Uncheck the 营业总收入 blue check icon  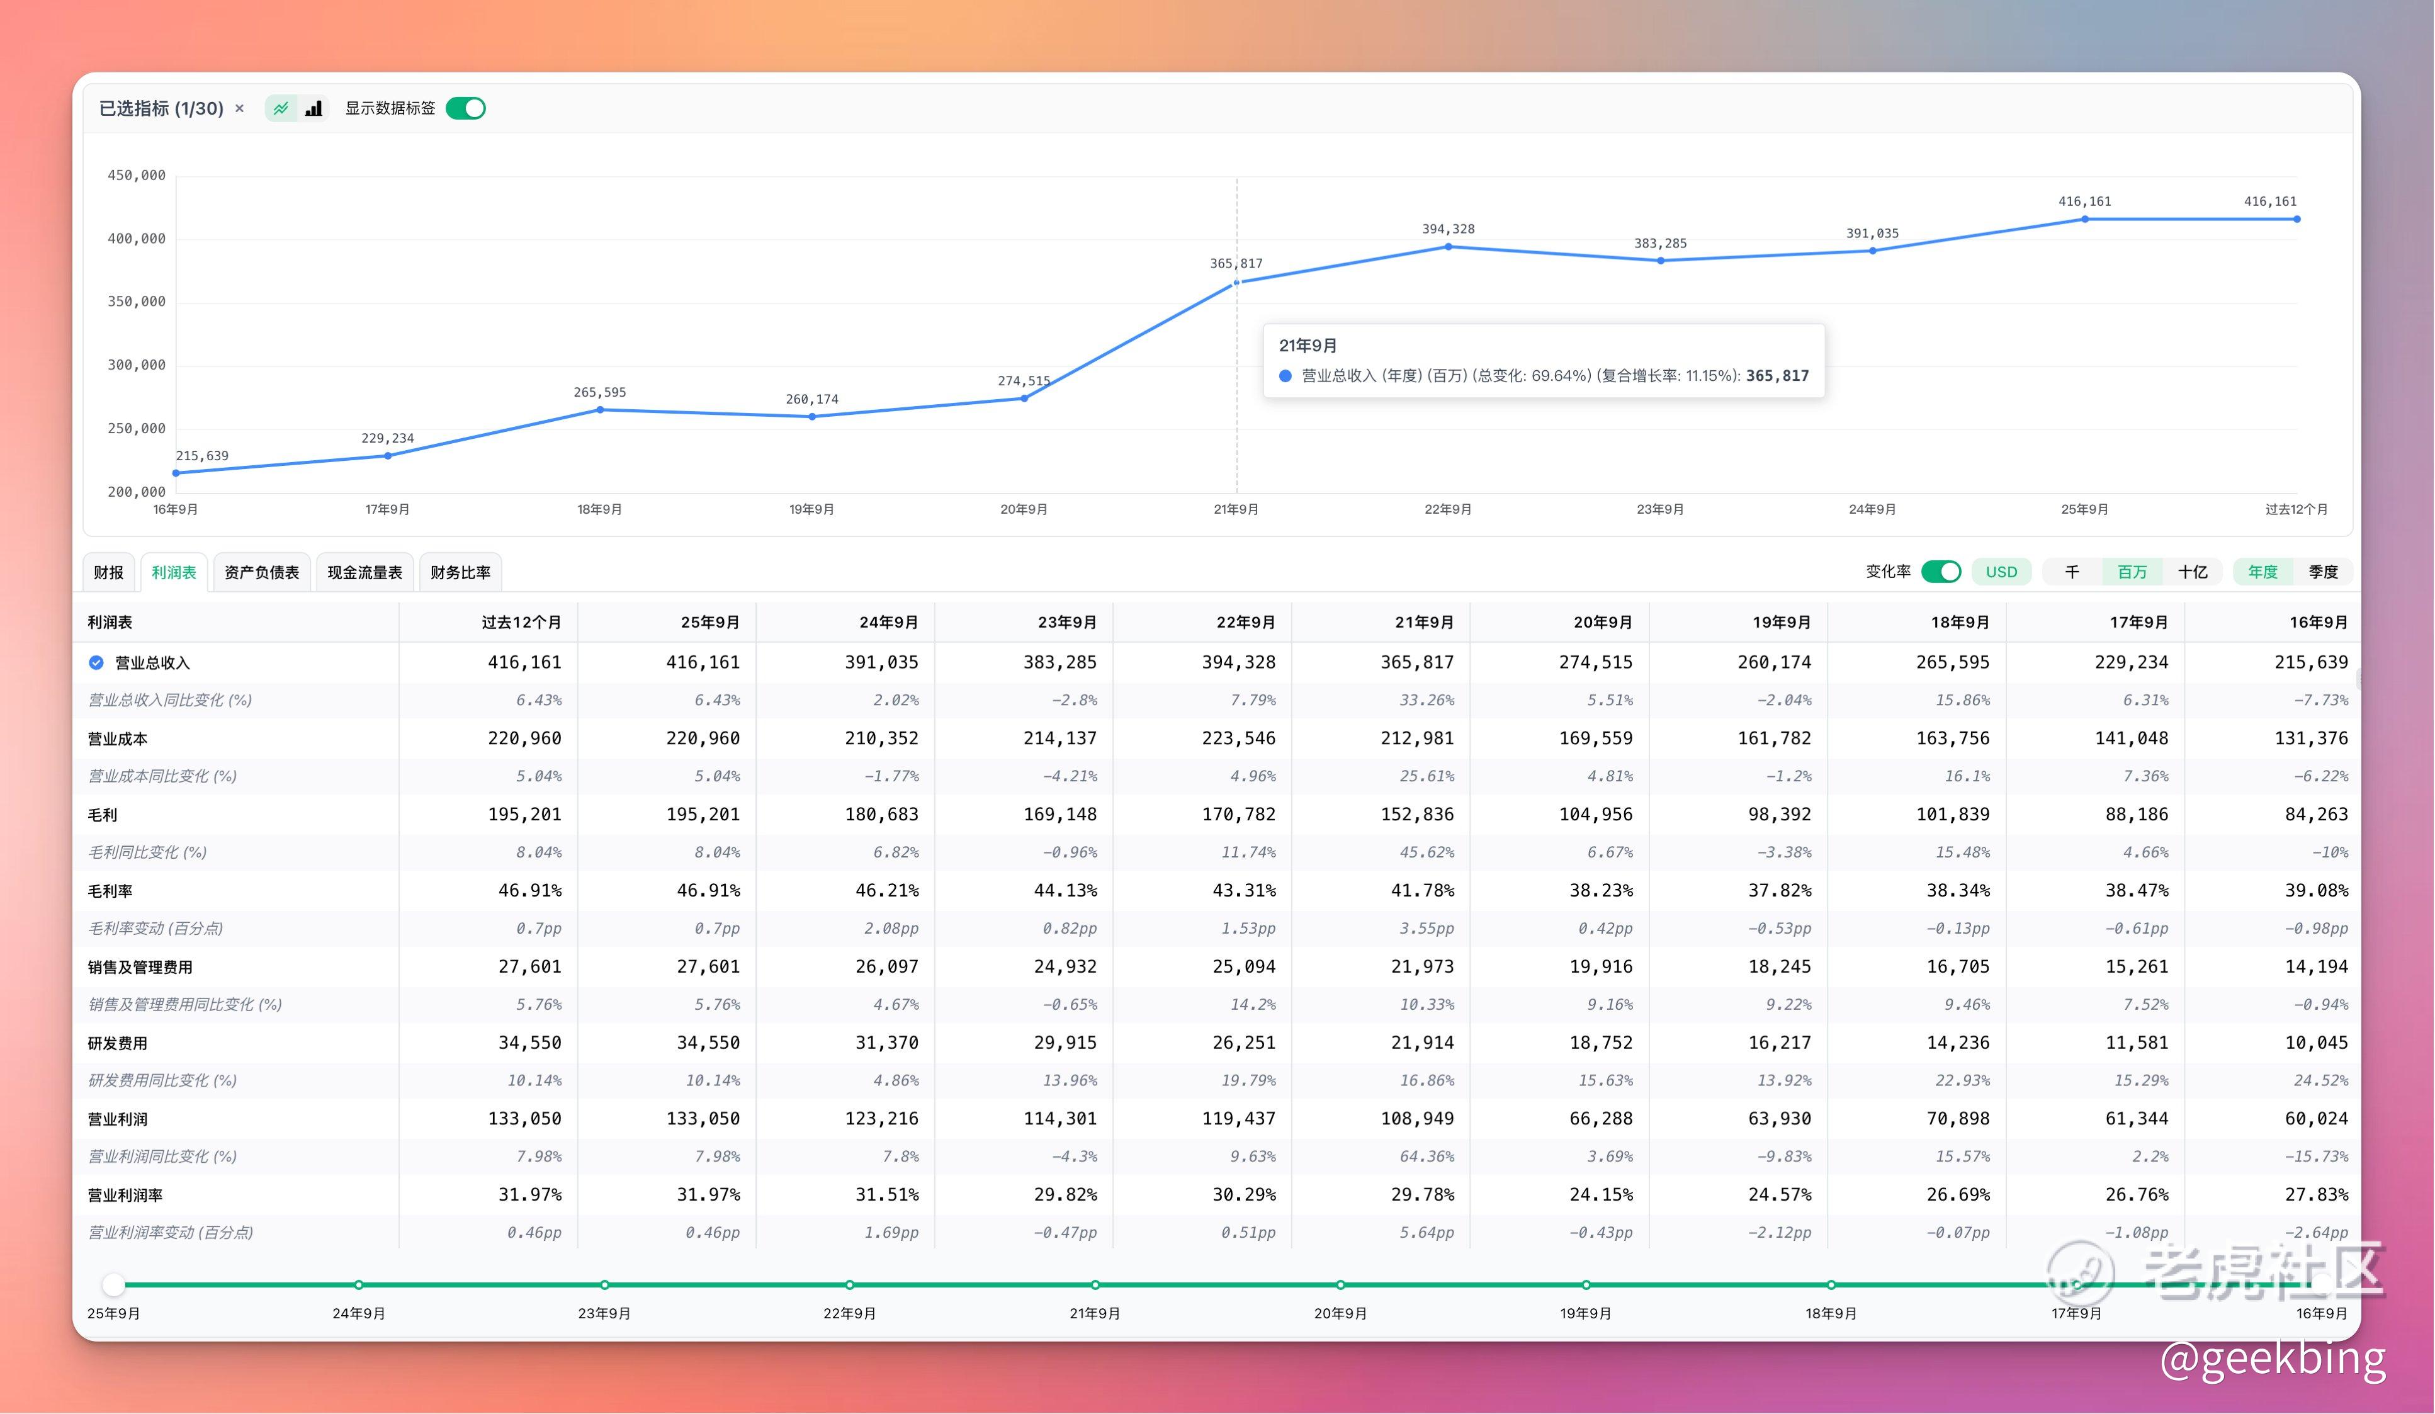point(96,662)
